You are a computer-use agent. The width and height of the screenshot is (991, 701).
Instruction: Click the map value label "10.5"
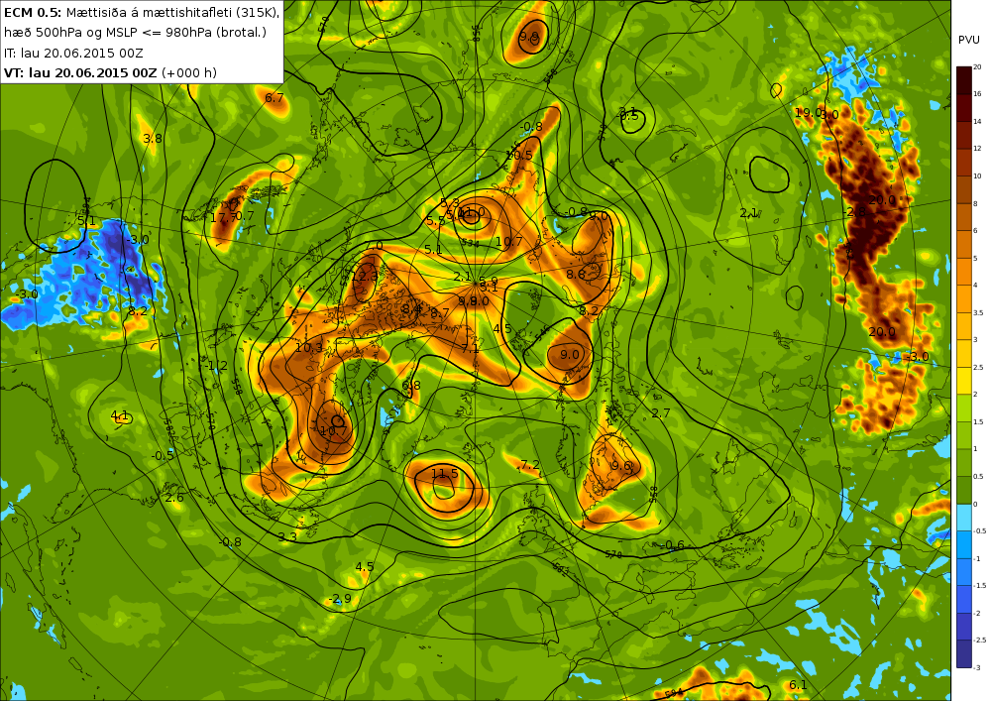click(x=519, y=156)
